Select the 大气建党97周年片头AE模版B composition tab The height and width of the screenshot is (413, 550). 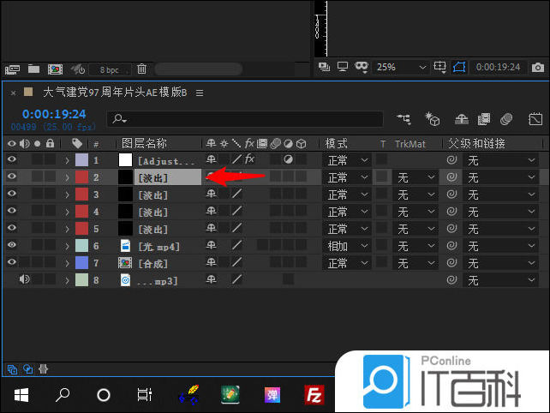(x=115, y=93)
